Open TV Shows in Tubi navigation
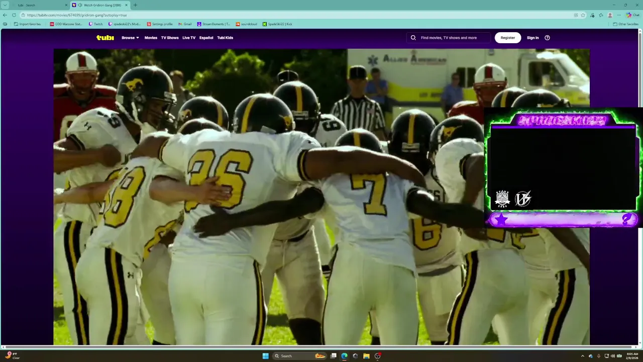 [170, 38]
